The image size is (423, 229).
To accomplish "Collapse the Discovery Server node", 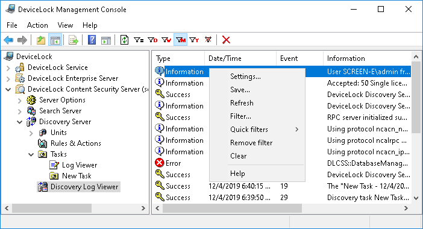I will [x=20, y=122].
